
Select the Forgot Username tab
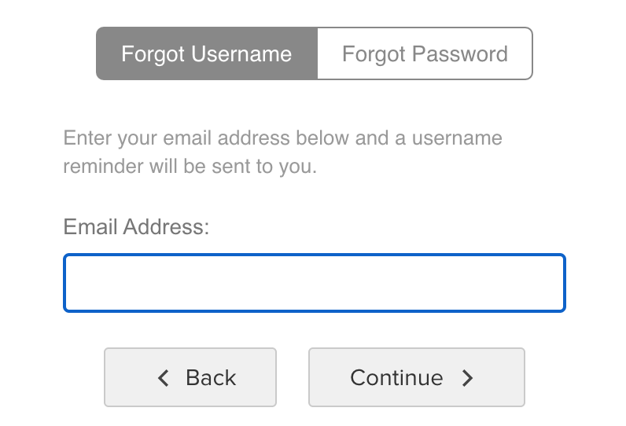tap(207, 54)
